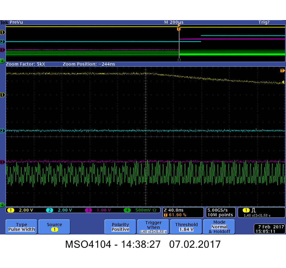This screenshot has width=286, height=268.
Task: Select channel 4 marker in overview window
Action: point(2,61)
